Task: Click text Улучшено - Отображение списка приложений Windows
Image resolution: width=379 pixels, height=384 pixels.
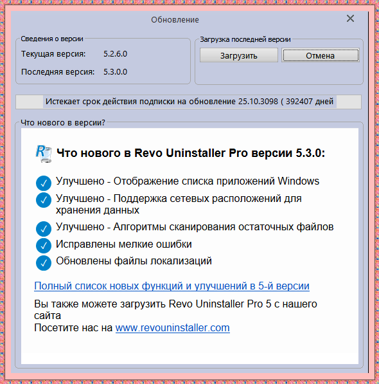Action: (x=188, y=181)
